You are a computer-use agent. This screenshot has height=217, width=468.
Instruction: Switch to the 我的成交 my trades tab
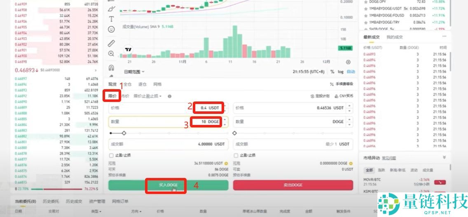tap(395, 37)
